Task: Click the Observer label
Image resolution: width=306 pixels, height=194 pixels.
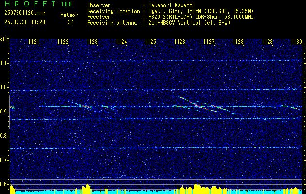Action: (x=99, y=5)
